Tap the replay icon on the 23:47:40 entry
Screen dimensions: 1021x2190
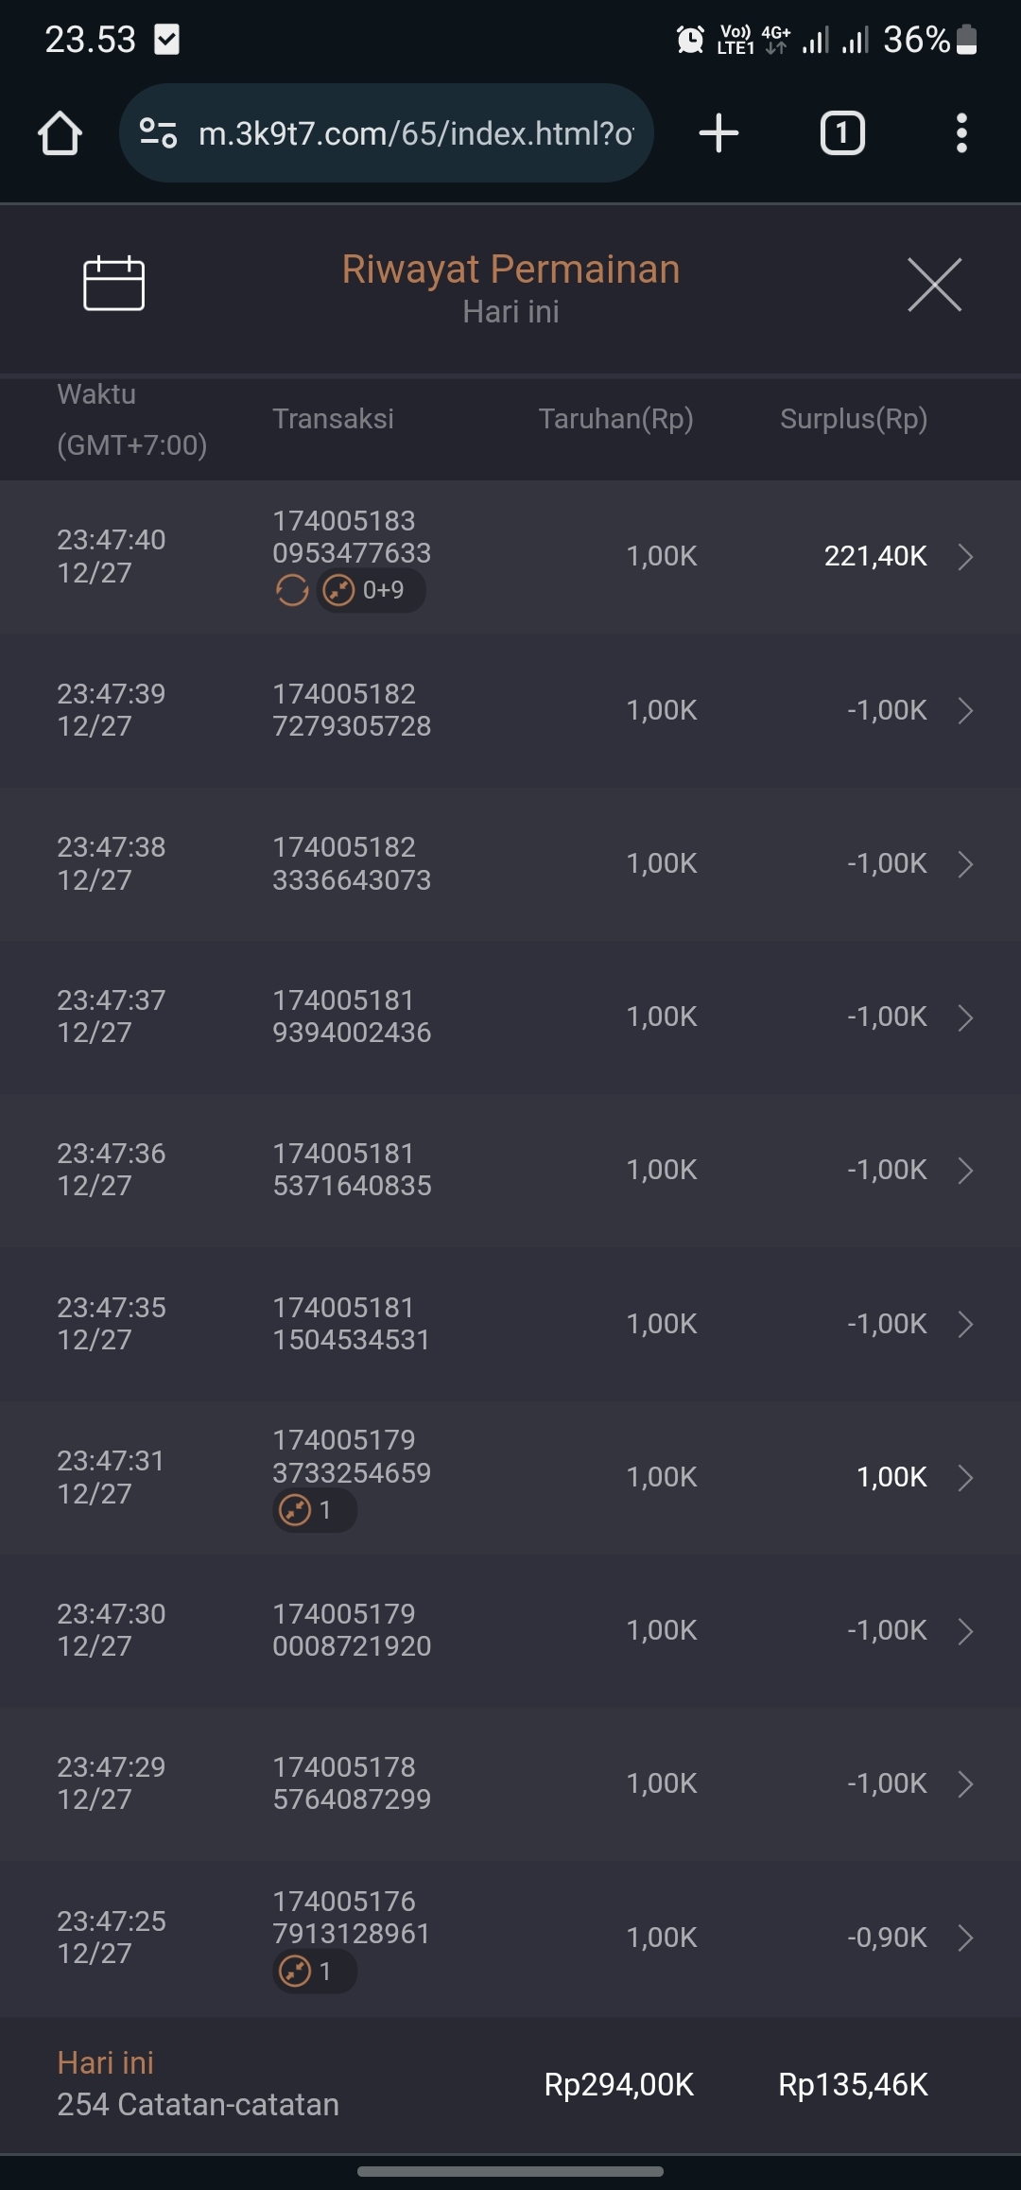[x=292, y=590]
